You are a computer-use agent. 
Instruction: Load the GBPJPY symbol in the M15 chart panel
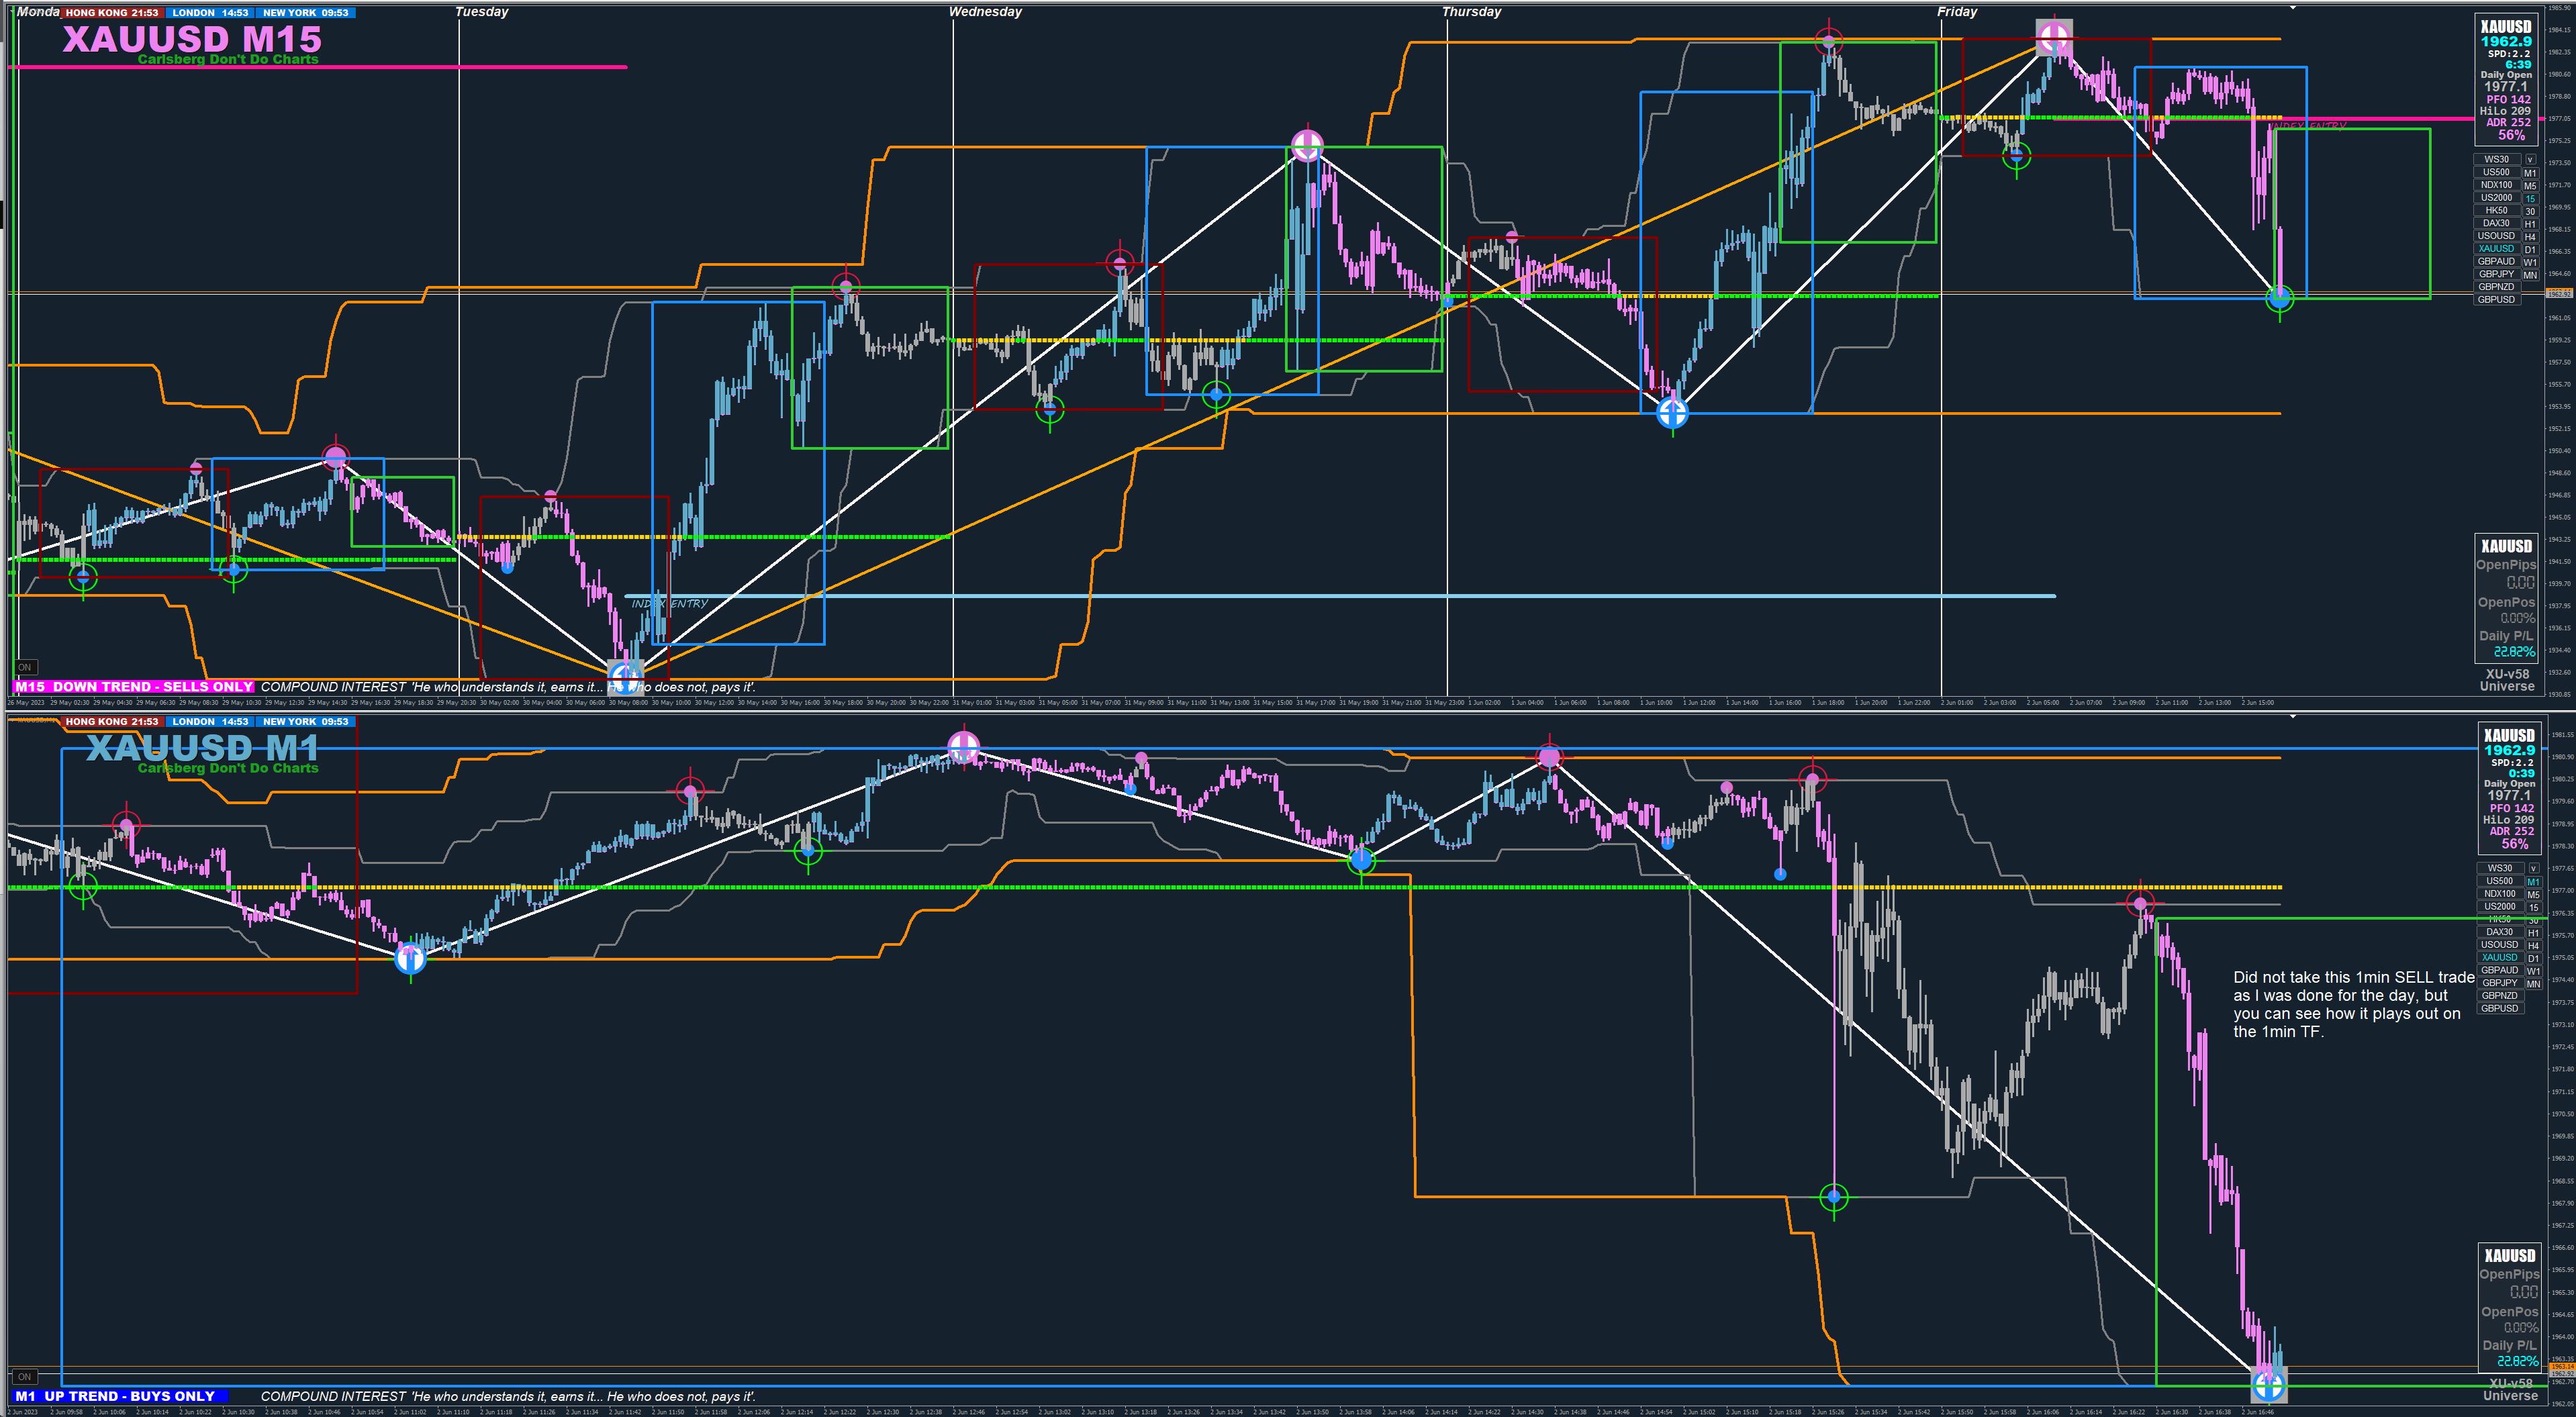[2496, 274]
